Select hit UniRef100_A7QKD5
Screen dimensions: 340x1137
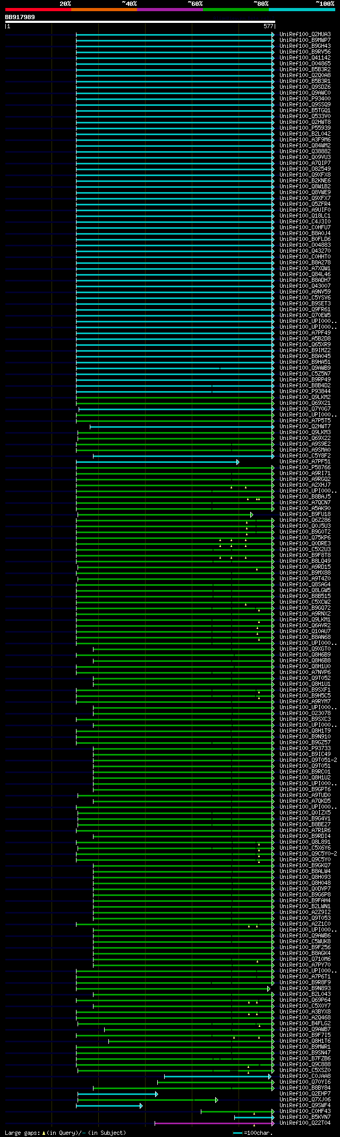tap(305, 801)
